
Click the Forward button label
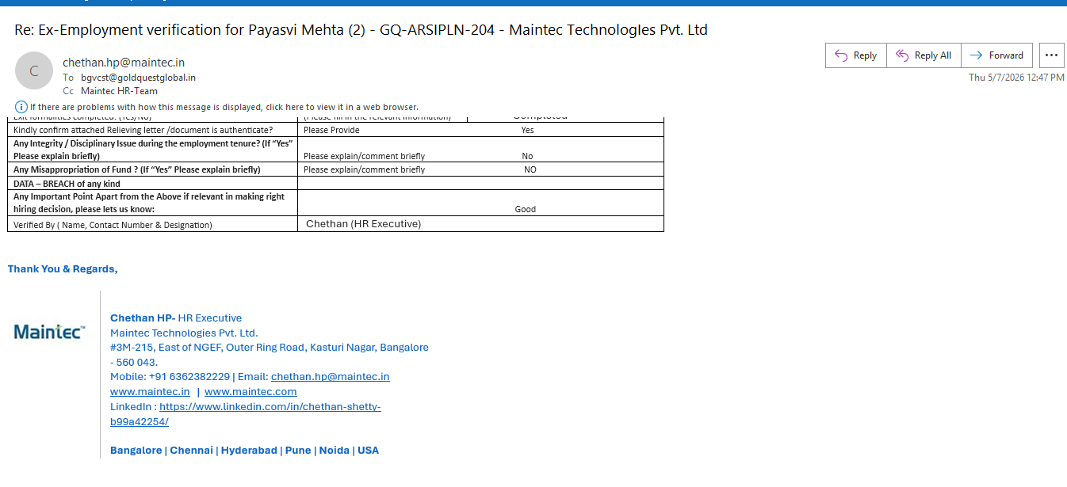pos(1006,55)
